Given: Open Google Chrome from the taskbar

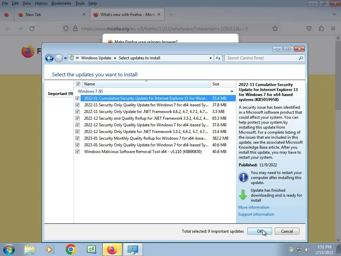Looking at the screenshot, I should click(x=71, y=249).
